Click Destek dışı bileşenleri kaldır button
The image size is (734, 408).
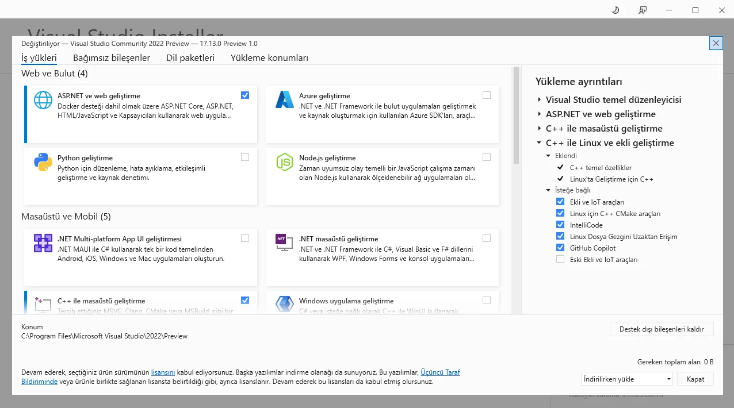[662, 329]
